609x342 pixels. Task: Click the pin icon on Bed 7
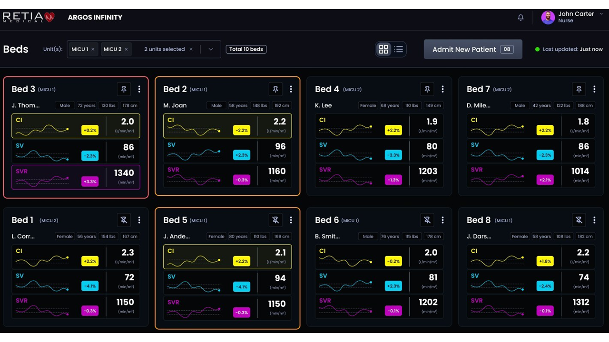point(579,89)
